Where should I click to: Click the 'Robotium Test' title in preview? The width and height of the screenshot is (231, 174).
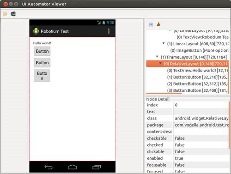pyautogui.click(x=55, y=31)
